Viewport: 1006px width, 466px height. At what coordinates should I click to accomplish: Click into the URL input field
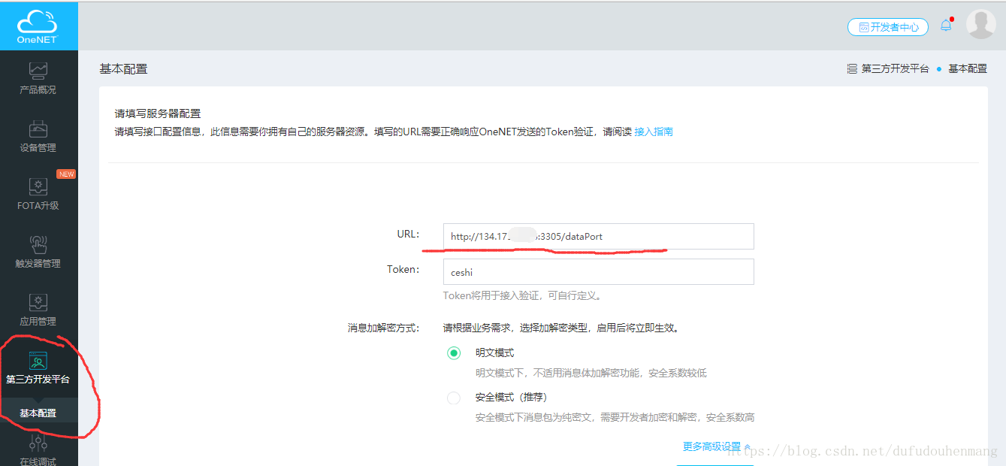[x=598, y=236]
